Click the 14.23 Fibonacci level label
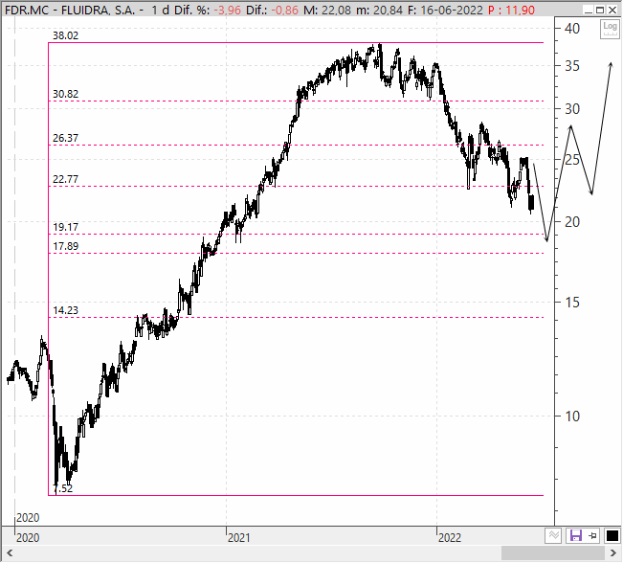This screenshot has height=563, width=623. (66, 310)
